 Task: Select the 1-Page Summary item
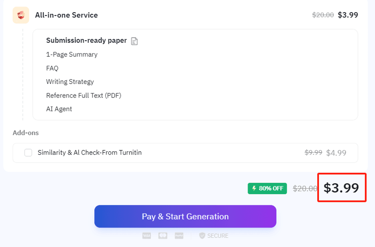[x=72, y=55]
